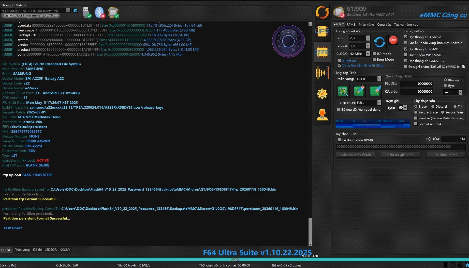Click the read partition magnifier icon
469x268 pixels.
coord(343,91)
